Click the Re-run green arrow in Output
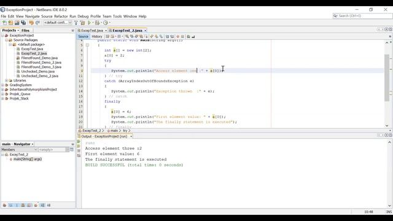This screenshot has width=393, height=221. tap(79, 142)
